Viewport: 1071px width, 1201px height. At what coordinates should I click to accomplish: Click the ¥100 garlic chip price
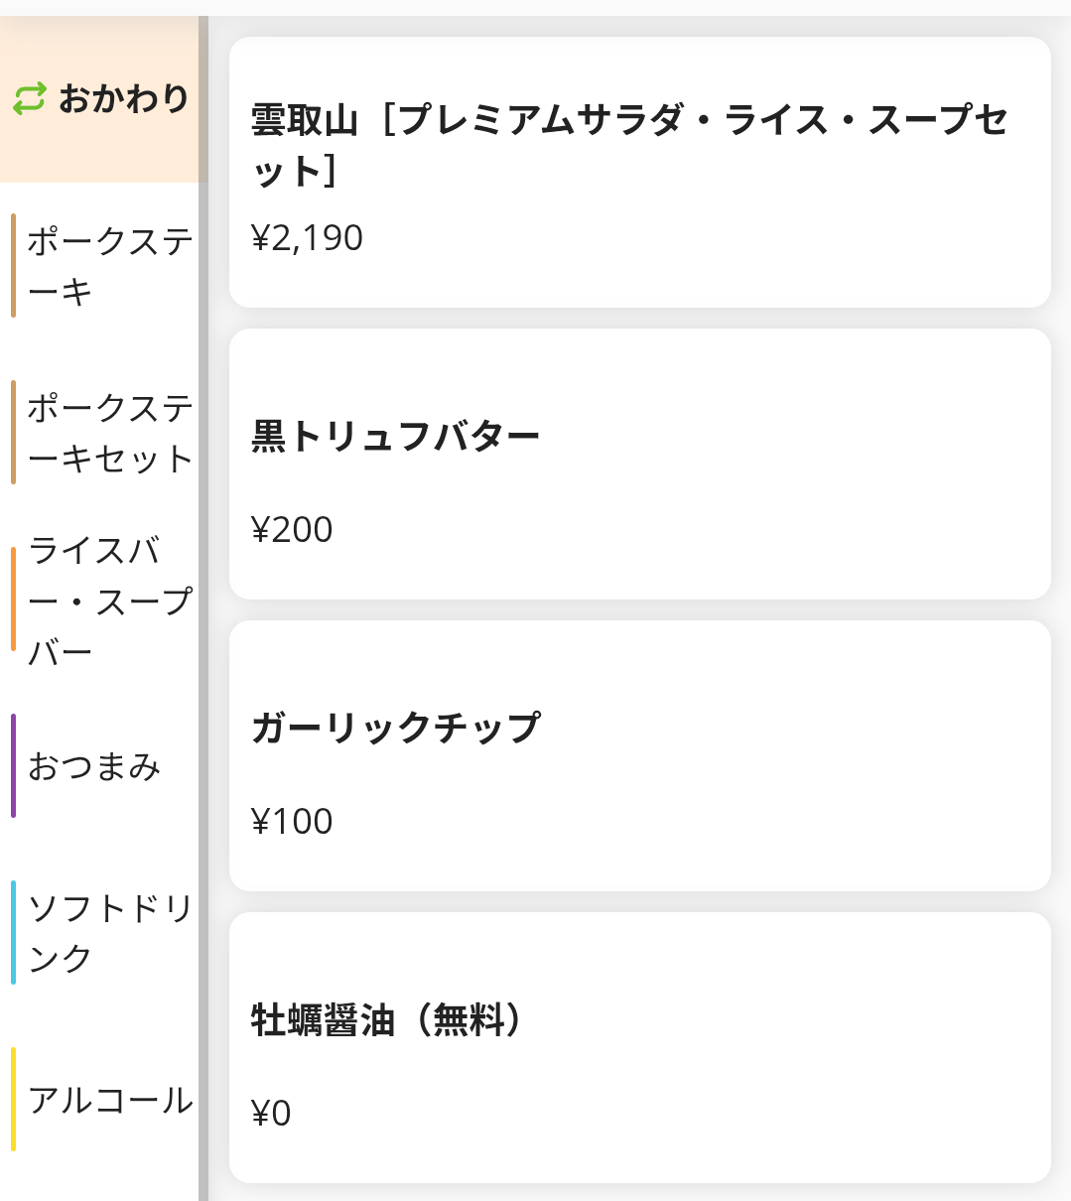292,822
